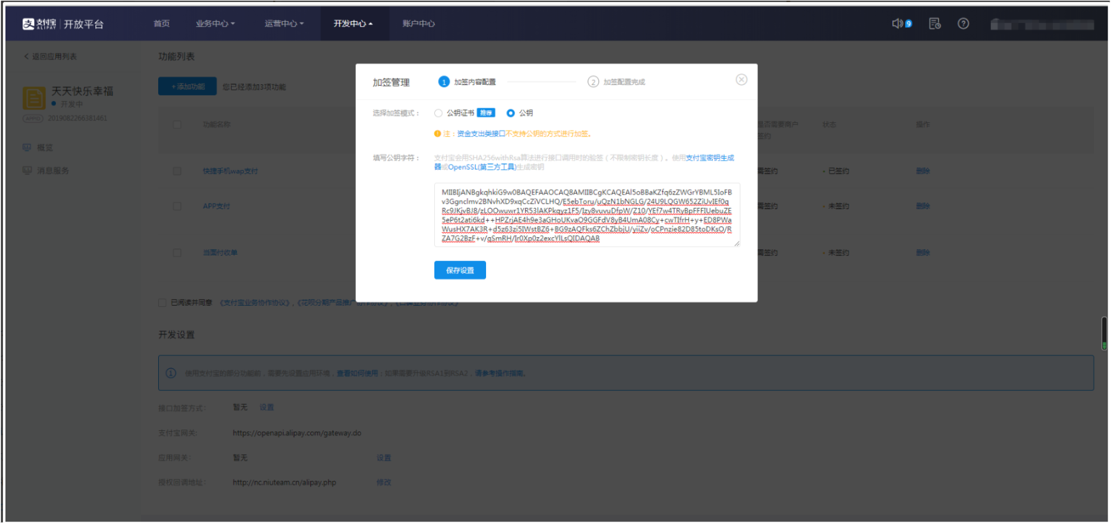Screen dimensions: 1112x524
Task: Go to 首页 in the top navigation
Action: (x=162, y=24)
